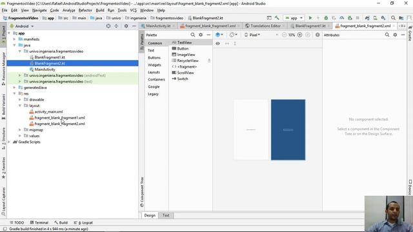Open the design surface layers dropdown
Viewport: 413px width, 232px height.
point(219,35)
